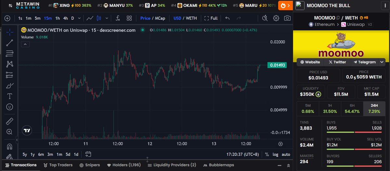Open the indicator templates grid icon
The image size is (390, 171).
pyautogui.click(x=129, y=18)
